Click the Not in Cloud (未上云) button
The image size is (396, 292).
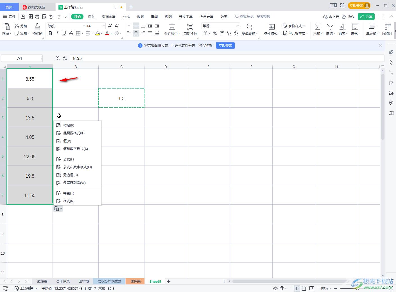331,17
